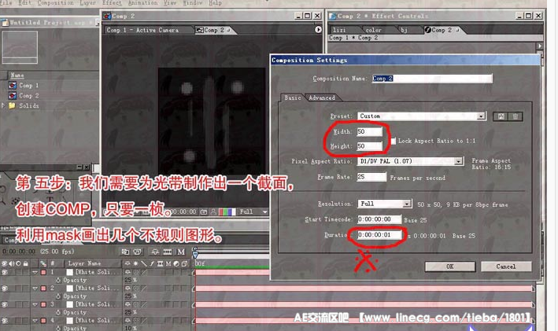Viewport: 558px width, 331px height.
Task: Click the Duration timecode field
Action: tap(379, 235)
